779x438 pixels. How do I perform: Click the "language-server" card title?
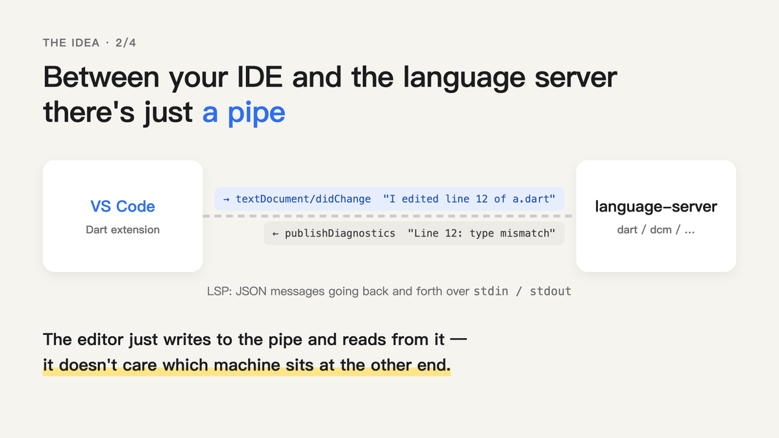(656, 207)
